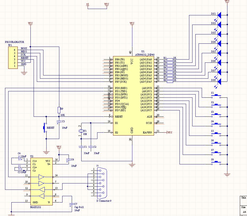This screenshot has height=216, width=247.
Task: Click the Title field in title block
Action: coord(243,198)
